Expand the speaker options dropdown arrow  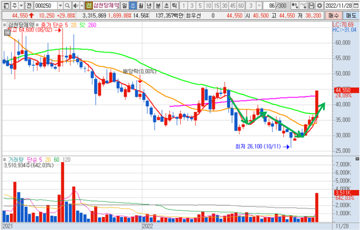click(82, 5)
